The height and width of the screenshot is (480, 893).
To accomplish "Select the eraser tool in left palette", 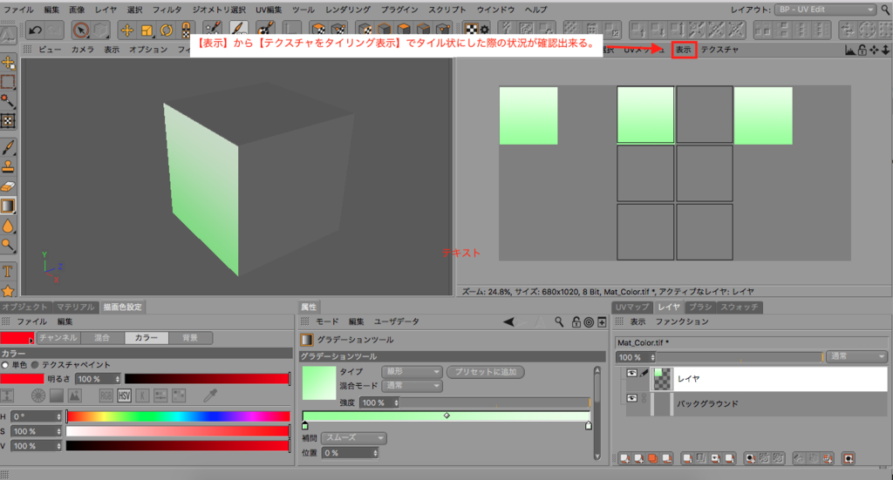I will [8, 186].
